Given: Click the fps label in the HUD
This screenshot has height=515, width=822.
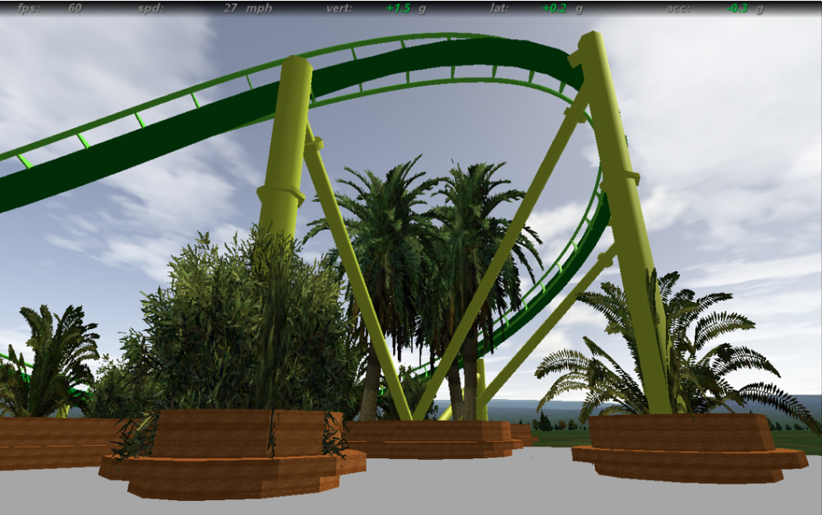Looking at the screenshot, I should point(30,8).
